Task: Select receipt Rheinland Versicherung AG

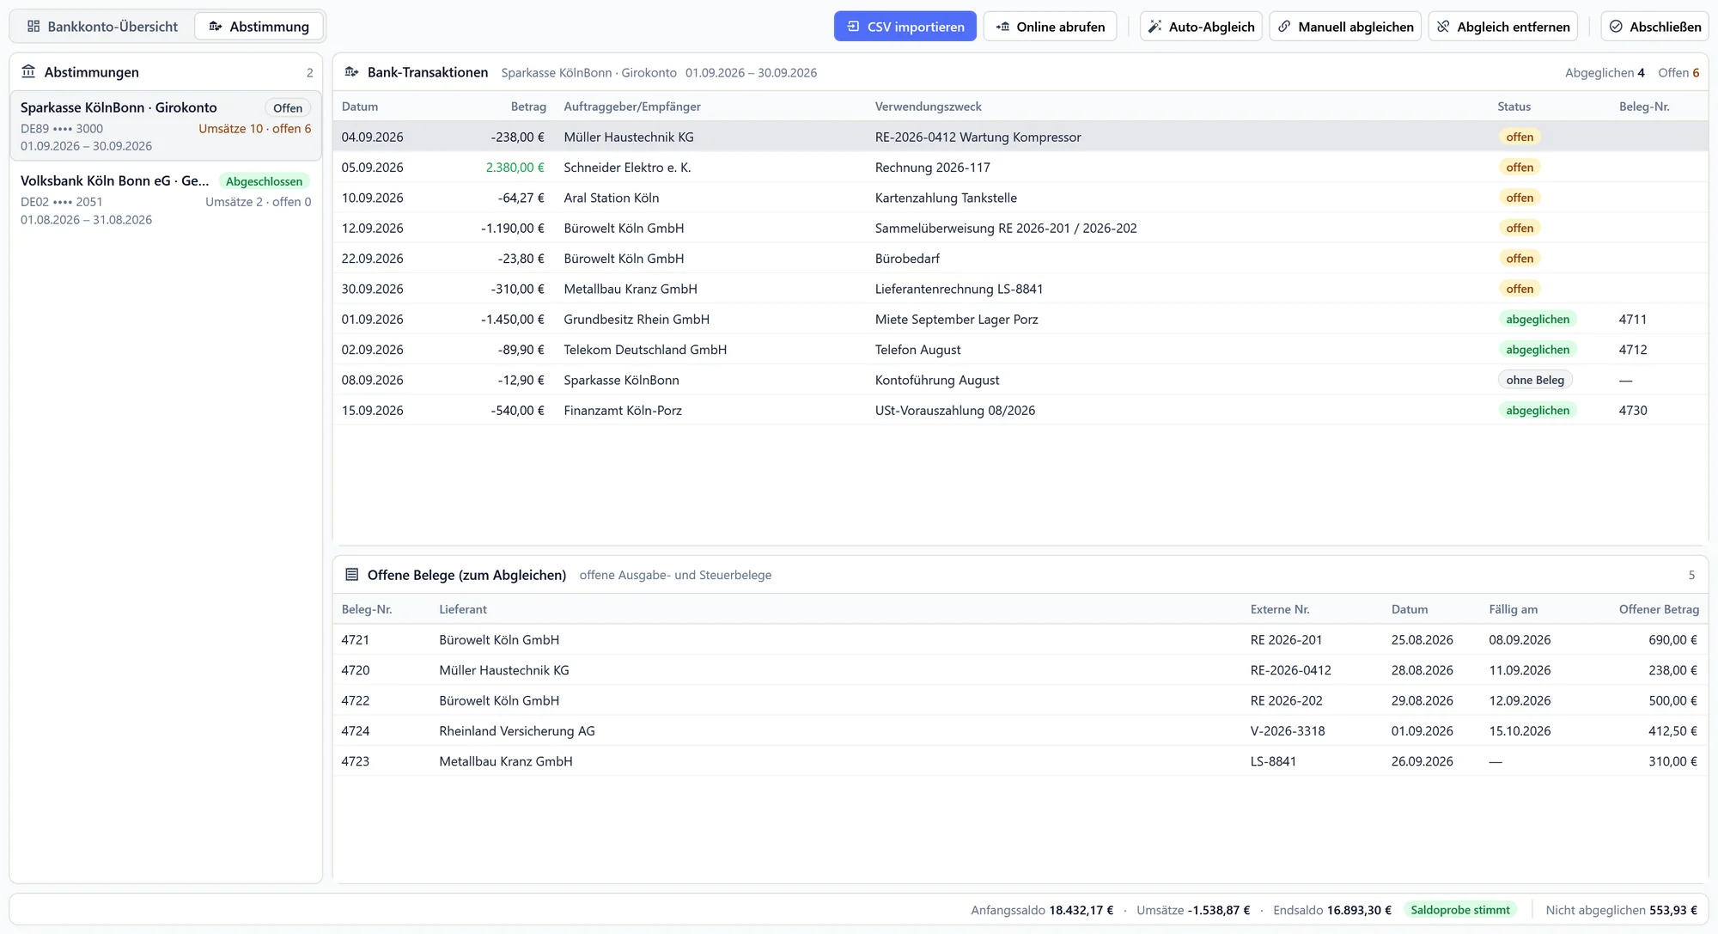Action: [x=1020, y=731]
